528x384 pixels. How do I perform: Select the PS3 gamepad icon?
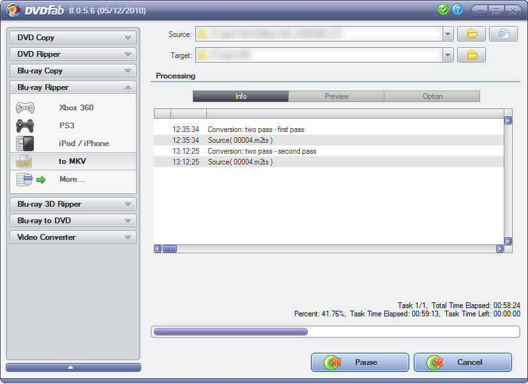click(x=25, y=126)
